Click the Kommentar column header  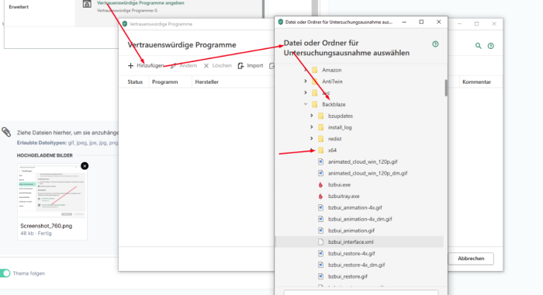[x=476, y=82]
